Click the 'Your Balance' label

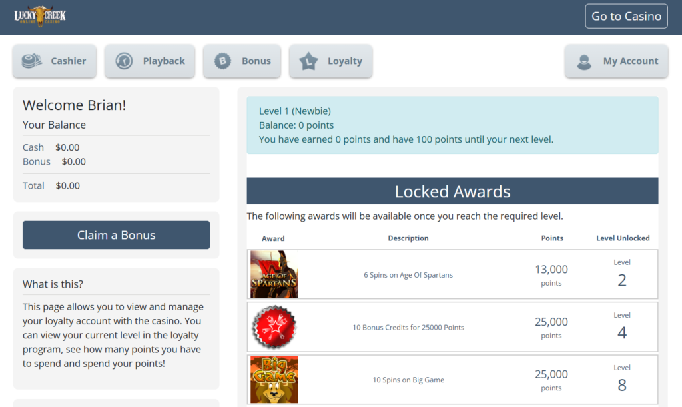[54, 125]
